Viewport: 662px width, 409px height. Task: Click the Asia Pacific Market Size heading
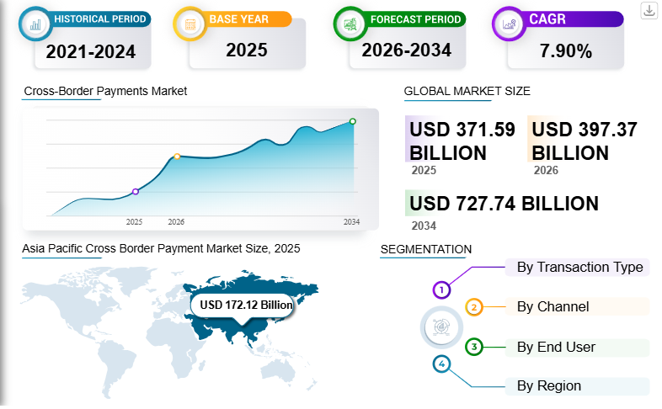point(161,248)
